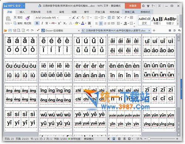Toggle Italic formatting button
The width and height of the screenshot is (185, 144).
click(x=42, y=23)
